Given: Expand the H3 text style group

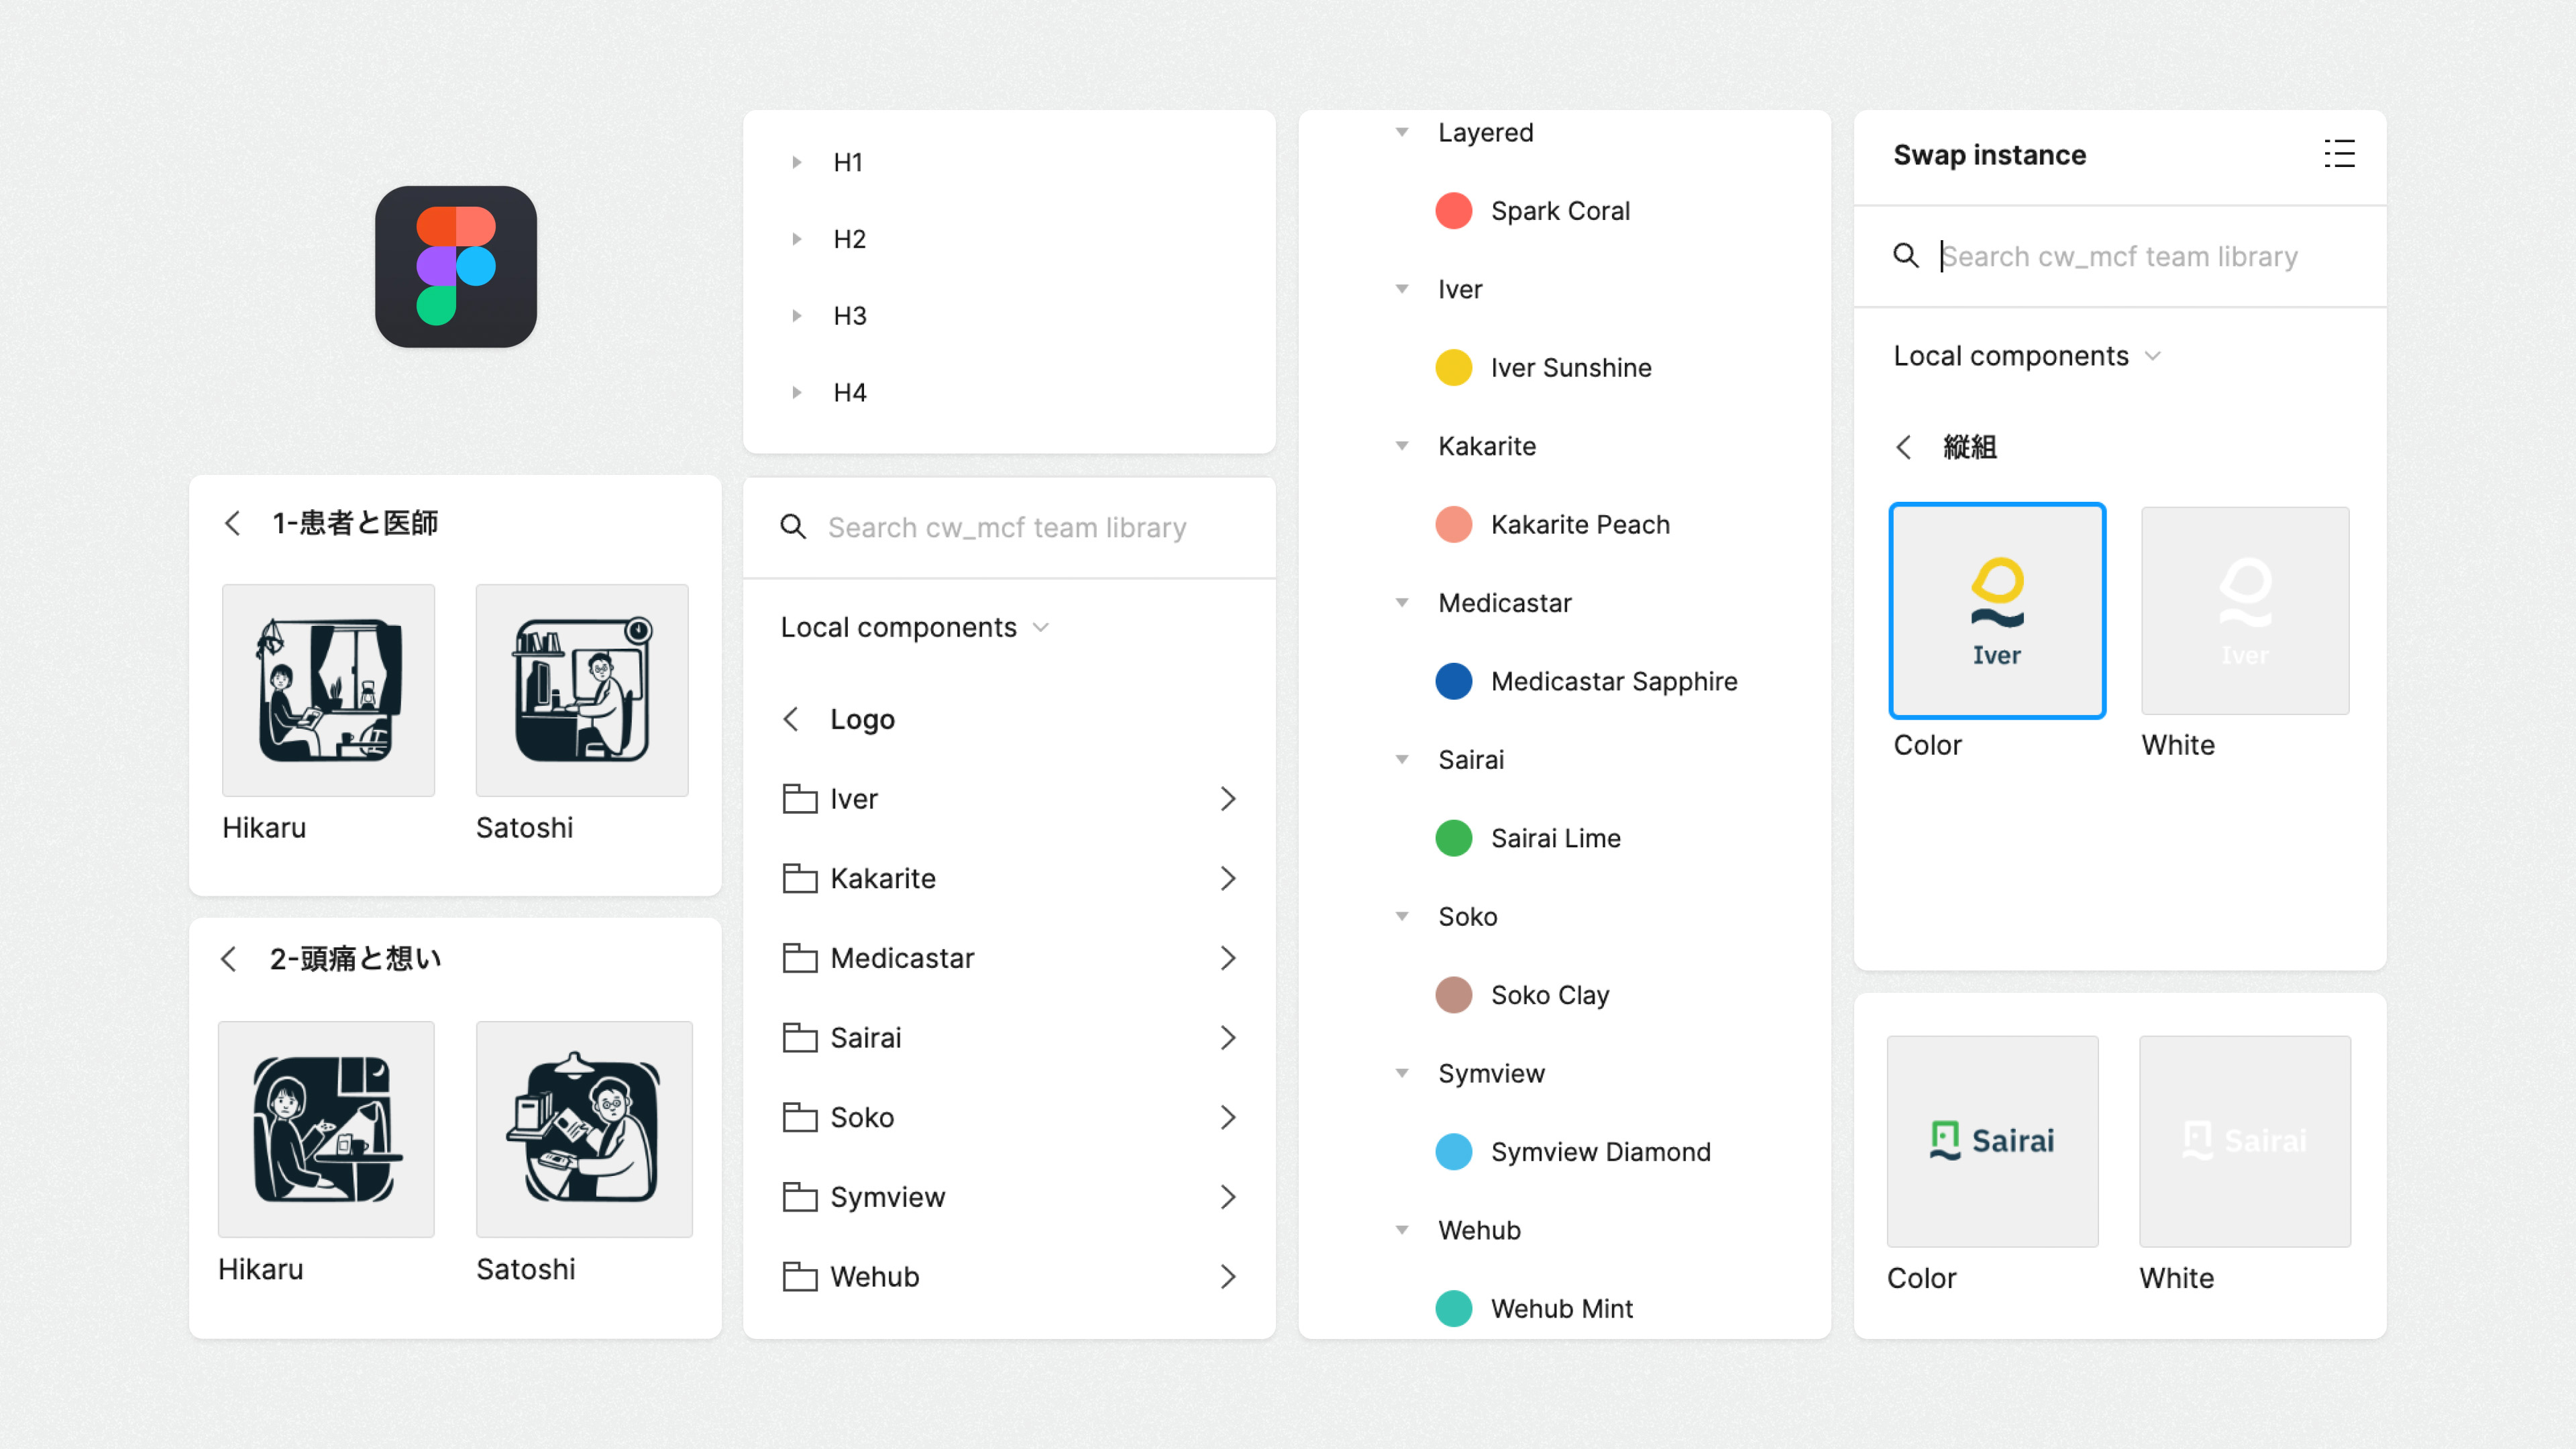Looking at the screenshot, I should [797, 316].
